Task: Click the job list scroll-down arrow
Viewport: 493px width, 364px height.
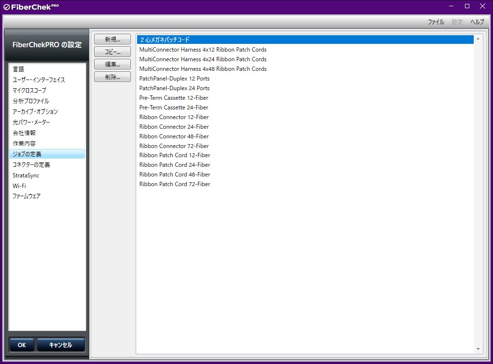Action: [478, 349]
